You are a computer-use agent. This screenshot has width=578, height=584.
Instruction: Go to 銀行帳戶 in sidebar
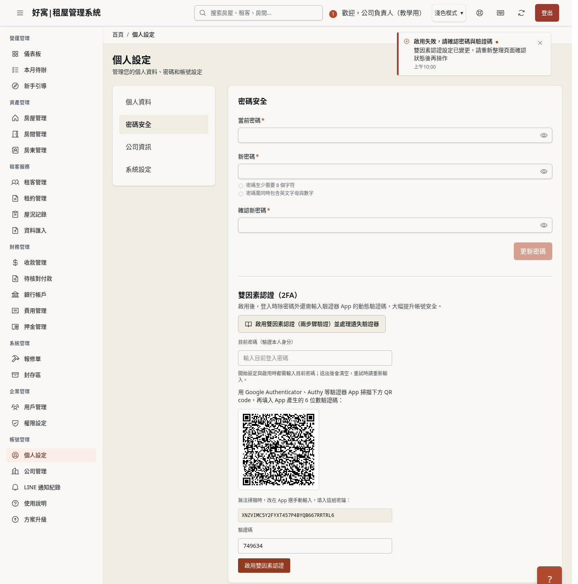51,295
